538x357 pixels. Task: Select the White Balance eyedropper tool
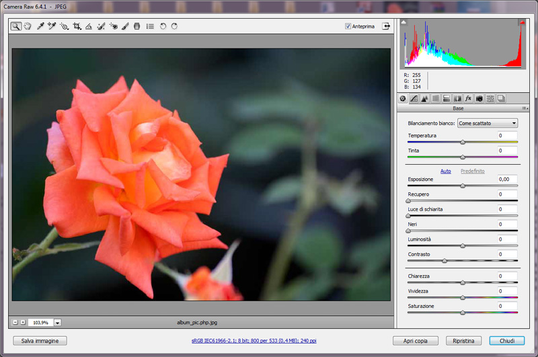click(x=40, y=26)
